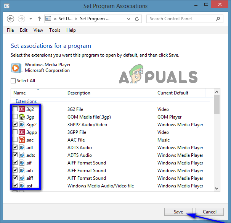Uncheck the .adts extension checkbox

coord(15,155)
